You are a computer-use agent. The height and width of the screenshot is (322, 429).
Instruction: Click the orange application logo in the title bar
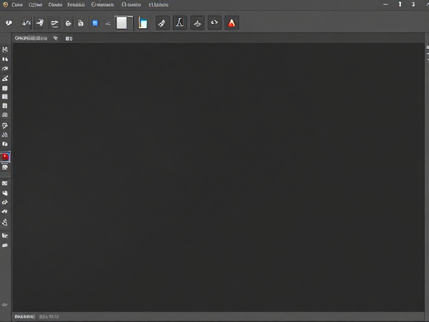(5, 5)
